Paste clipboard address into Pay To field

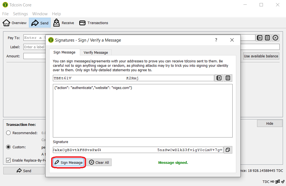point(267,38)
